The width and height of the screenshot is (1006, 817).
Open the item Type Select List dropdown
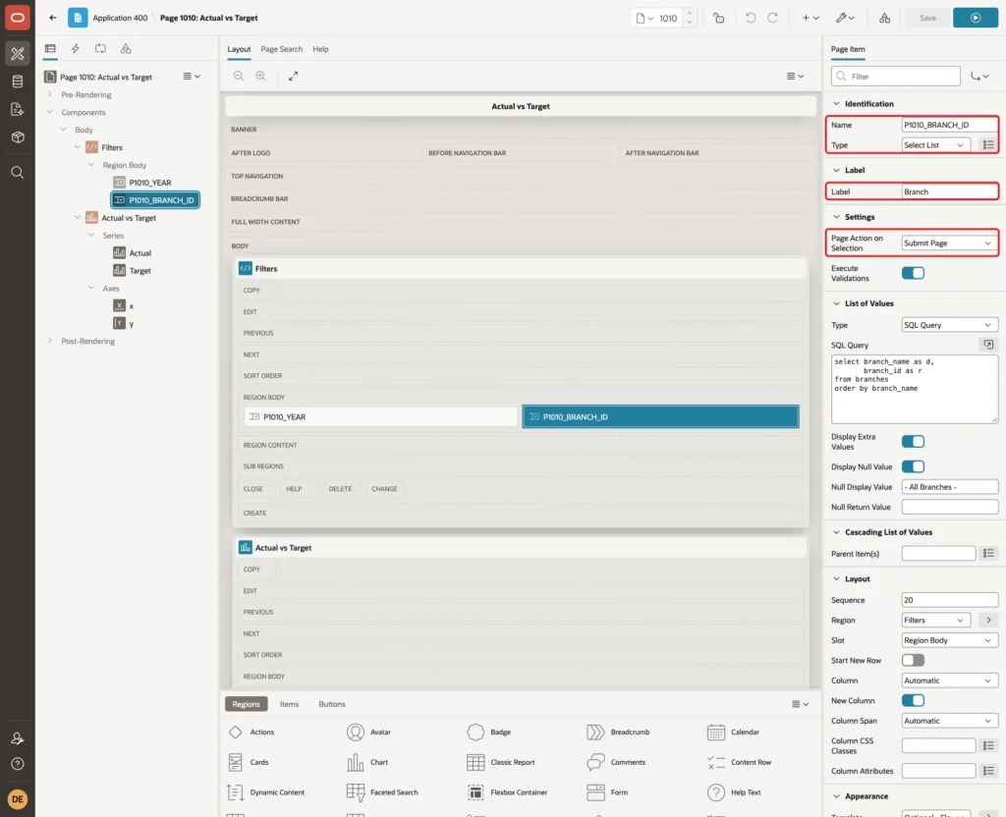tap(935, 145)
